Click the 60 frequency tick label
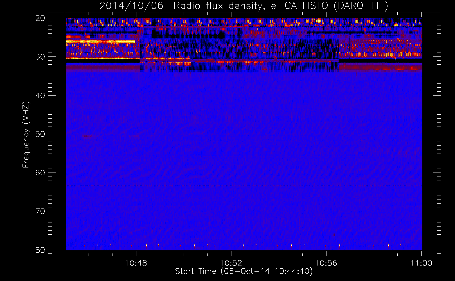The width and height of the screenshot is (455, 281). point(40,173)
